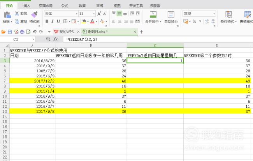The height and width of the screenshot is (161, 253).
Task: Apply yellow fill color bucket
Action: tap(84, 21)
